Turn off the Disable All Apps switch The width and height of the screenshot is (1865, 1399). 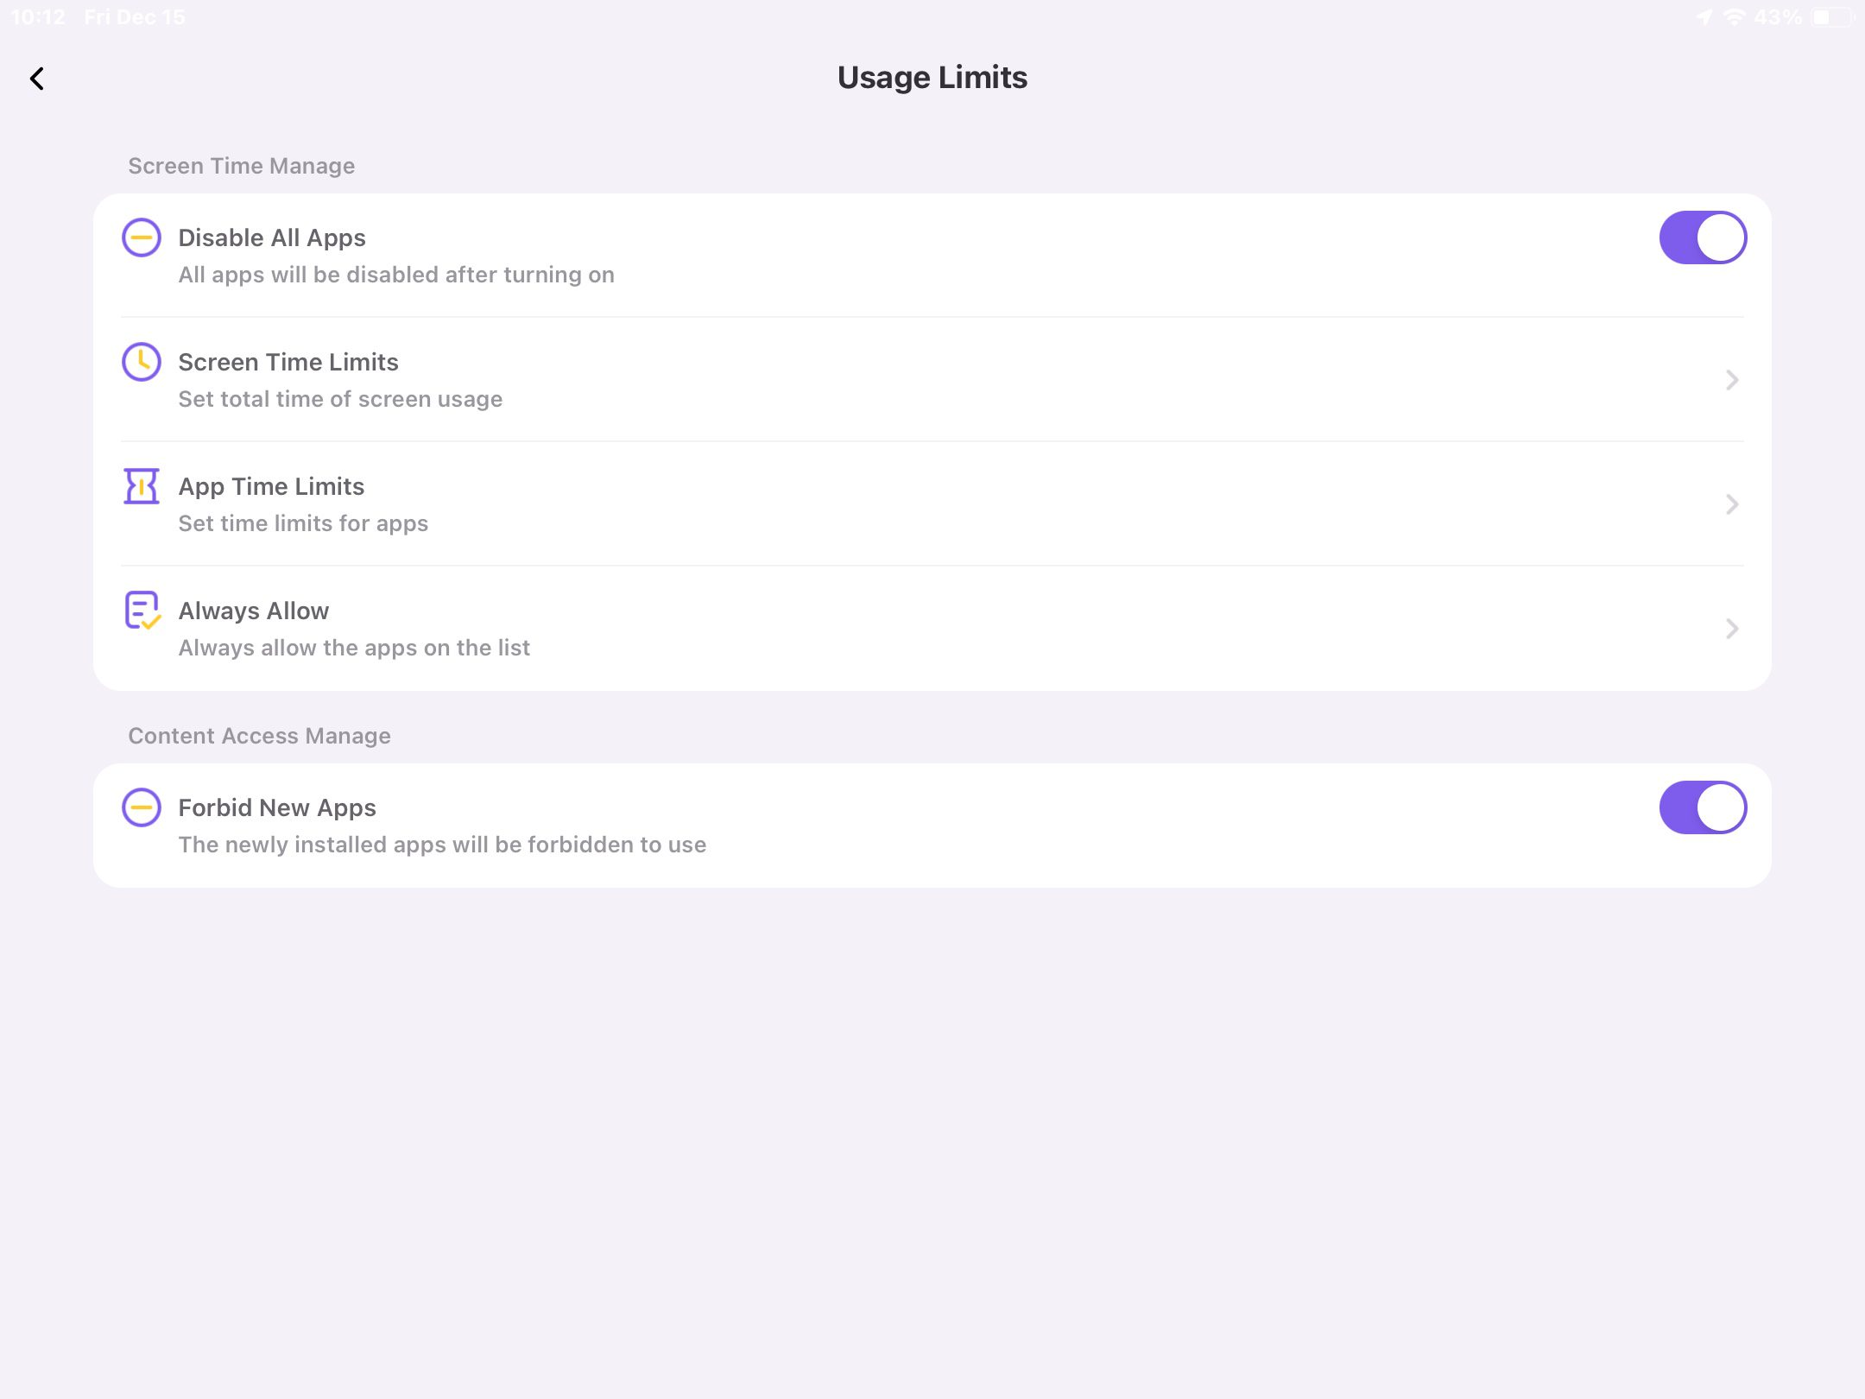(1703, 237)
